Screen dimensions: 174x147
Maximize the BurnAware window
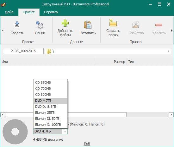point(159,4)
